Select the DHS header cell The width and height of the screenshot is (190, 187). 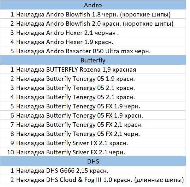click(93, 161)
